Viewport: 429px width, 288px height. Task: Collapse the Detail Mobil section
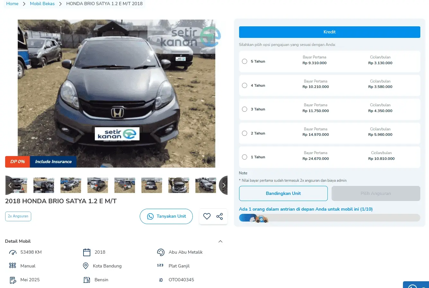pos(220,241)
